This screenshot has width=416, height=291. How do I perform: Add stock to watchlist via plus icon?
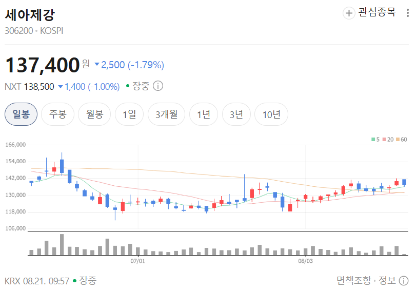point(349,13)
